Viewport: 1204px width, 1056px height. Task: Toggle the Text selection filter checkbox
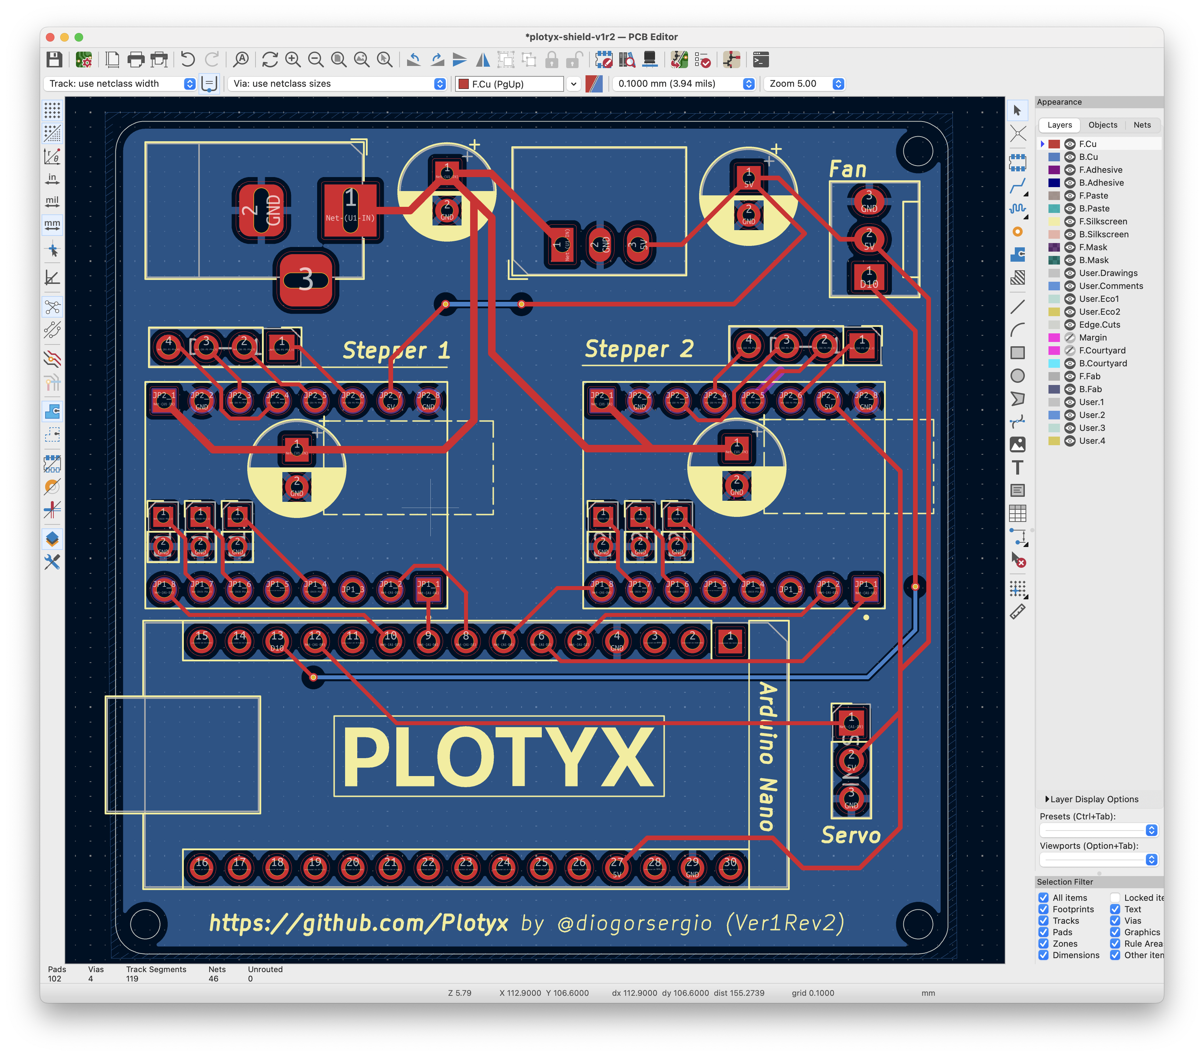[x=1115, y=909]
